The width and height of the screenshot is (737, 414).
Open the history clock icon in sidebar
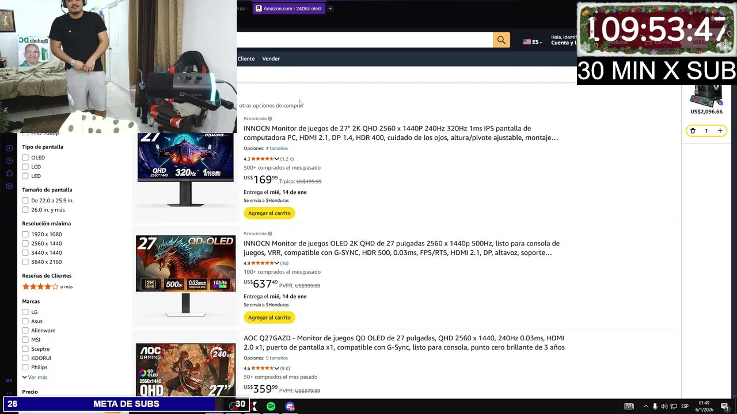click(x=9, y=161)
